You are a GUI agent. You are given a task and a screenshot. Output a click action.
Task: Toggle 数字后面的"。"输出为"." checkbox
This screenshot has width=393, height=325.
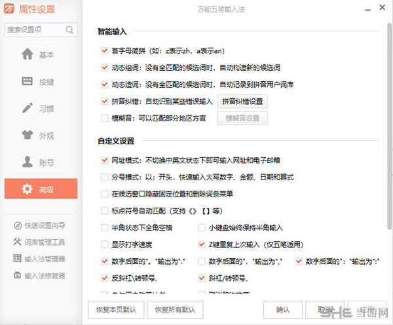click(105, 261)
